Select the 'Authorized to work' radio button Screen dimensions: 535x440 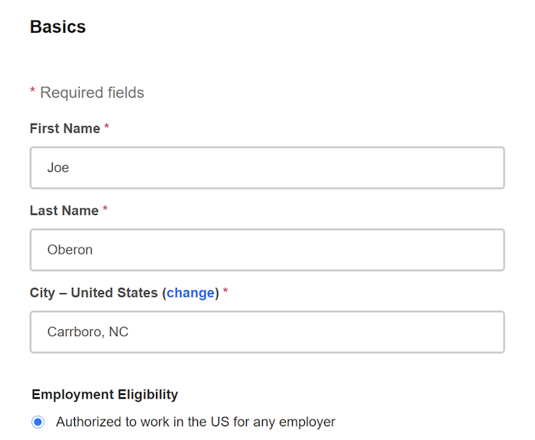coord(38,422)
